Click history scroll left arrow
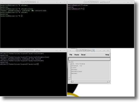140x102 pixels. coord(72,82)
